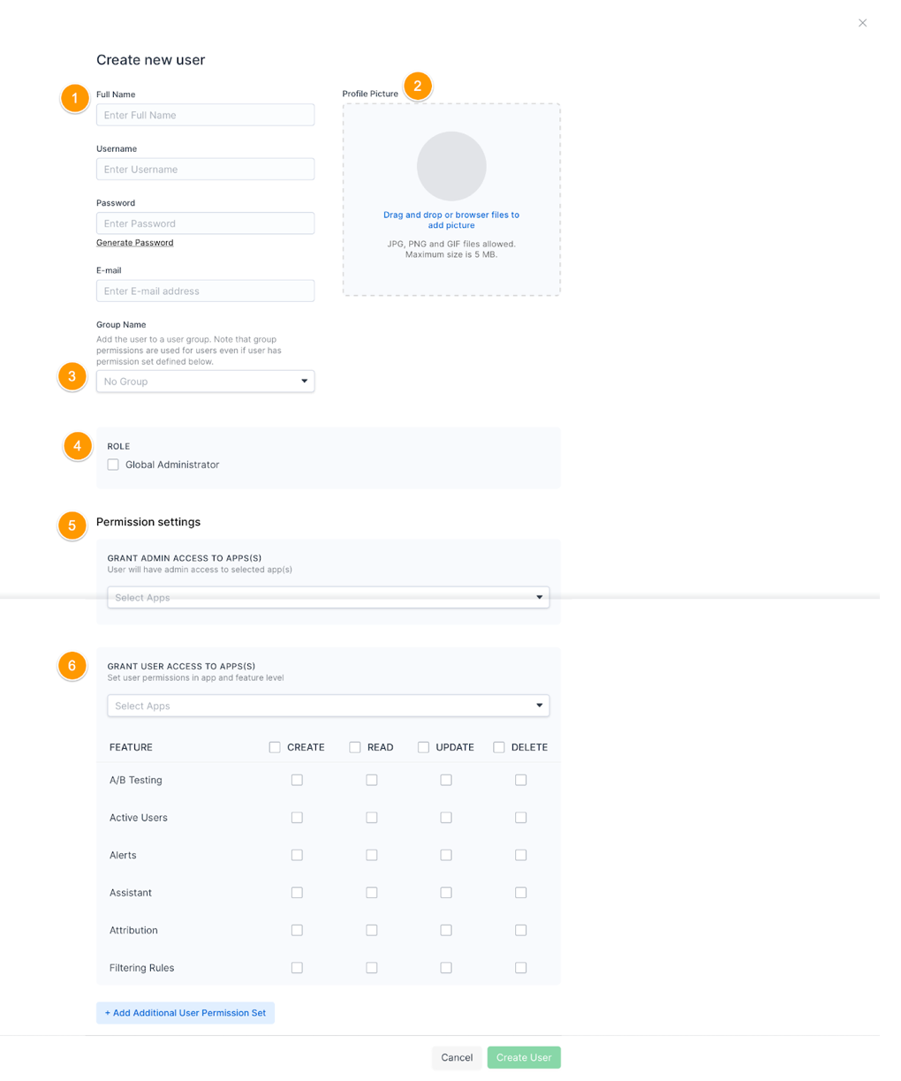Click into the Password field
Screen dimensions: 901x1081
coord(205,223)
